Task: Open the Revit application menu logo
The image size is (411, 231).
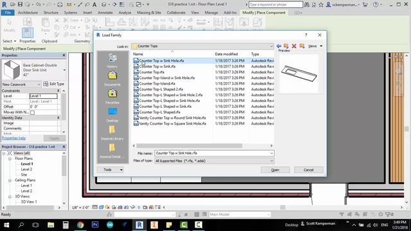Action: [4, 4]
